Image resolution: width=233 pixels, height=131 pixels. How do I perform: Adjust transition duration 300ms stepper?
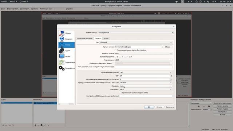[211, 110]
